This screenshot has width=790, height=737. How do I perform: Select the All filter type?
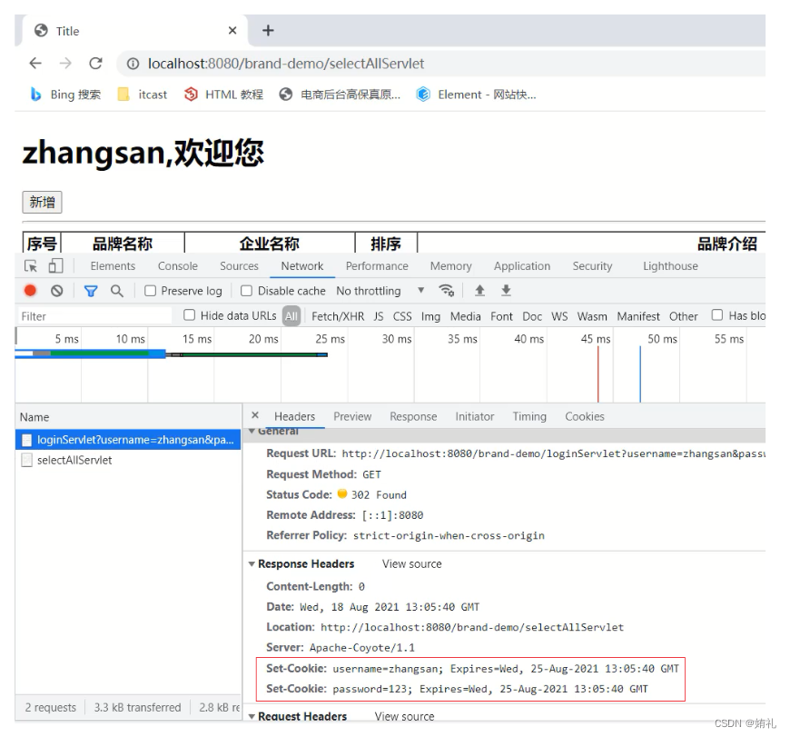pyautogui.click(x=291, y=316)
